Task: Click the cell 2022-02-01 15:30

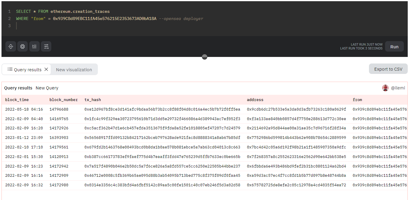Action: (24, 157)
